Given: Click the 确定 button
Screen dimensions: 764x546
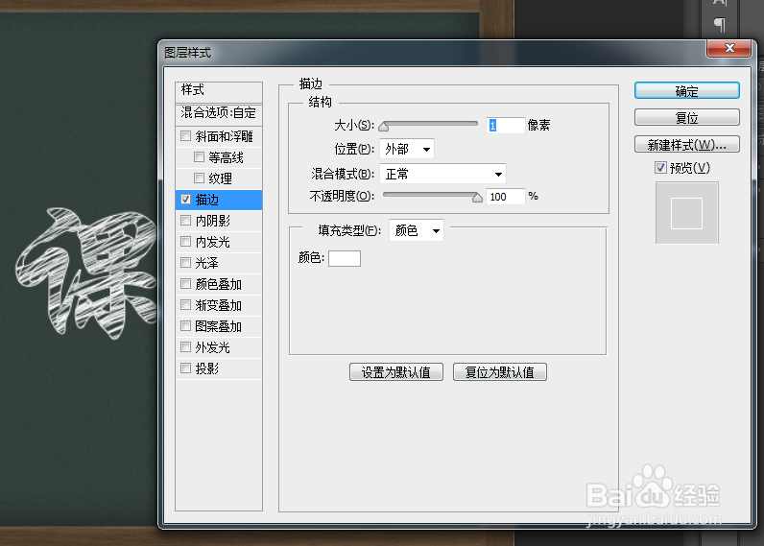Looking at the screenshot, I should point(686,90).
